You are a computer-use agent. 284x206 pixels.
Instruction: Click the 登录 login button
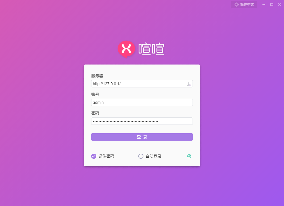tap(142, 137)
